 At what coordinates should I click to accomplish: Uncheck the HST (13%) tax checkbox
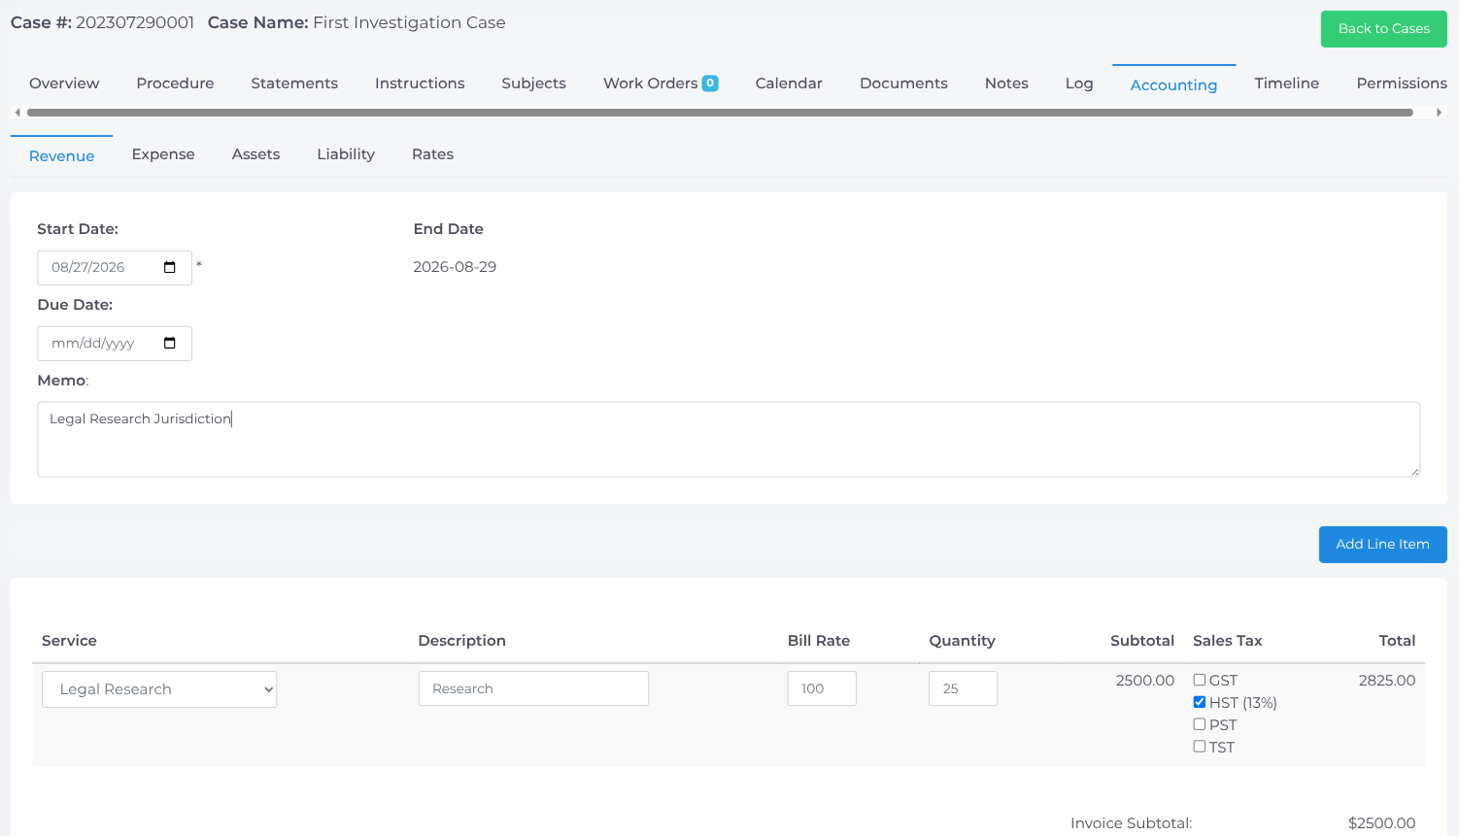point(1200,702)
